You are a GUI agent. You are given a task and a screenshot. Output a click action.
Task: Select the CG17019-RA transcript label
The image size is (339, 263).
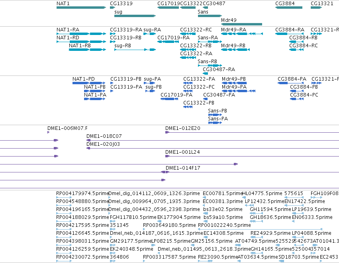click(173, 38)
